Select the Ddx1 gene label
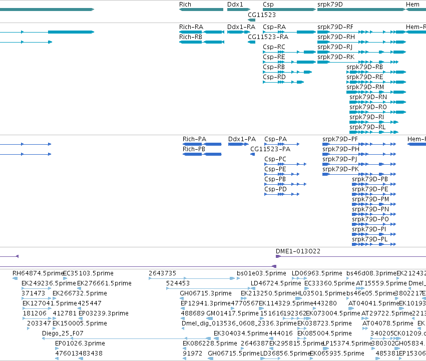 [x=235, y=5]
